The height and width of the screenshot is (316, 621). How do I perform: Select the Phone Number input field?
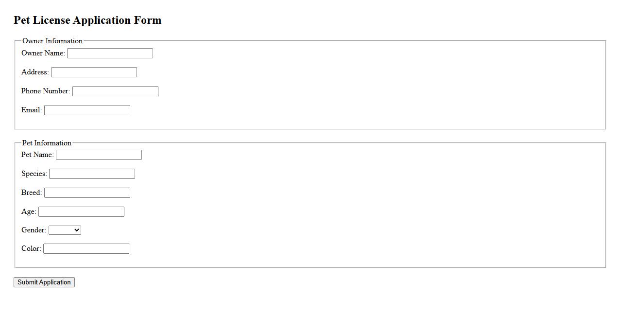click(115, 91)
